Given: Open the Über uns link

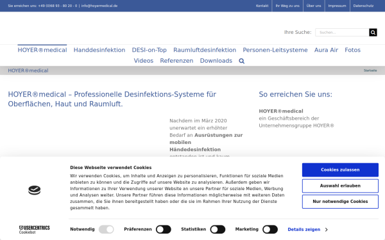Looking at the screenshot, I should (314, 6).
